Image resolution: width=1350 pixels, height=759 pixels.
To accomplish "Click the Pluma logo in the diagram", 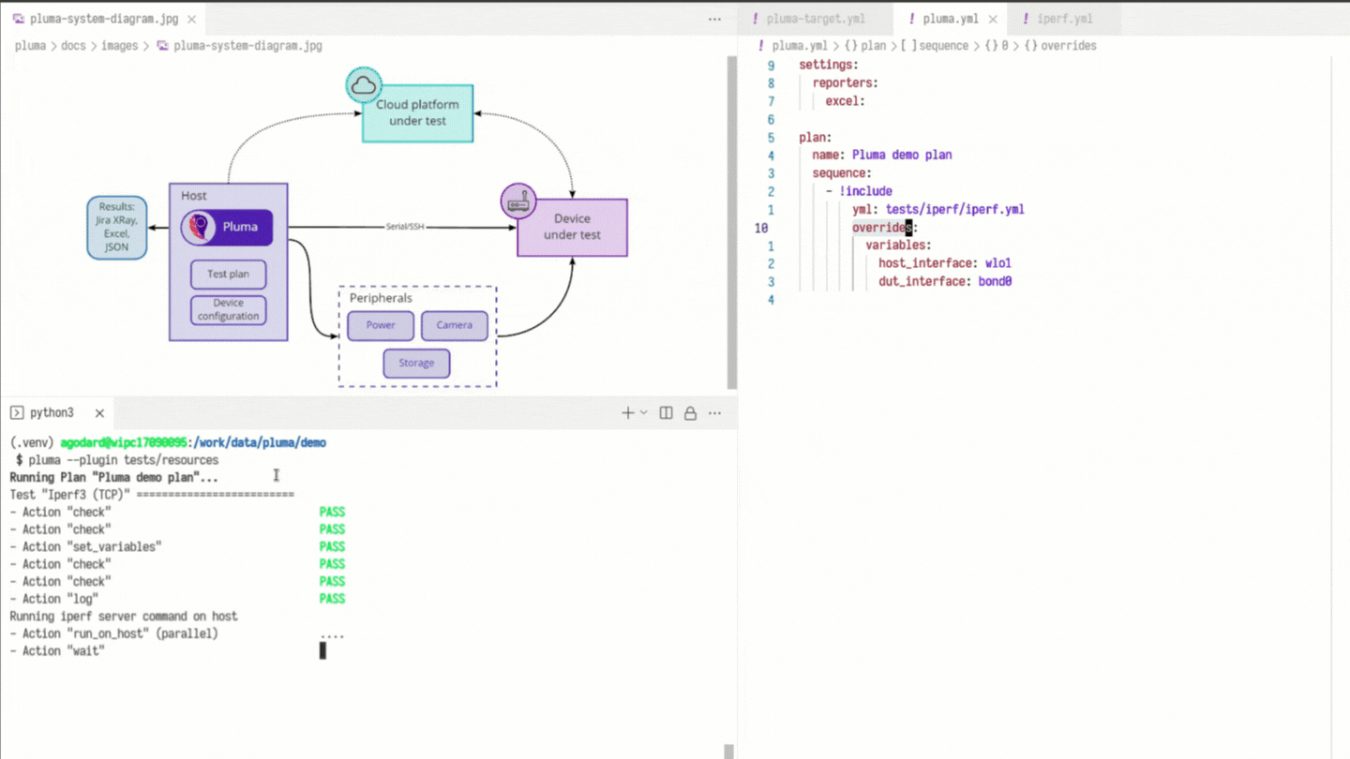I will pos(198,227).
